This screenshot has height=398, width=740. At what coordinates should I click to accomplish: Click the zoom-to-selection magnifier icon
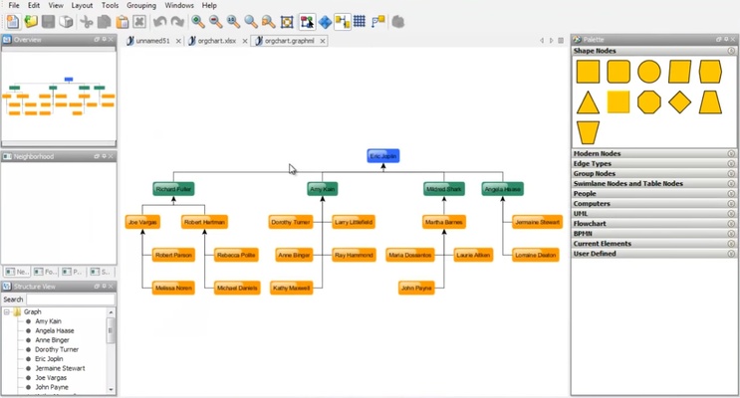click(x=268, y=22)
